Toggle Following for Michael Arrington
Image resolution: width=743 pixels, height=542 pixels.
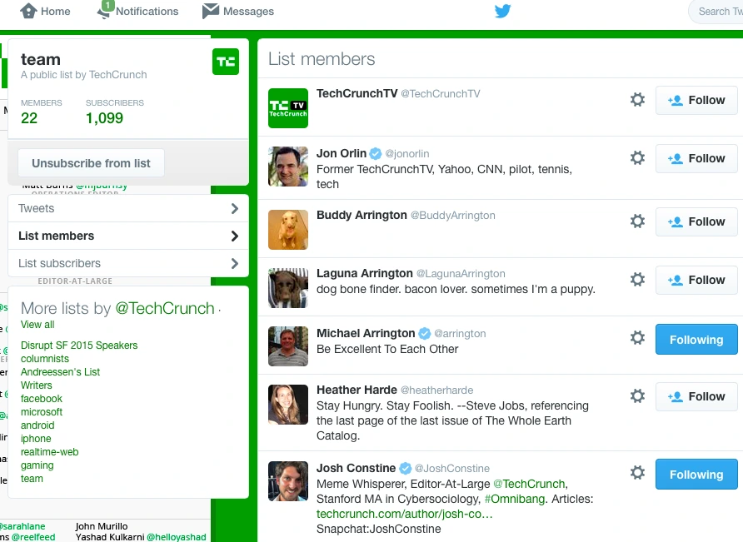(x=696, y=339)
